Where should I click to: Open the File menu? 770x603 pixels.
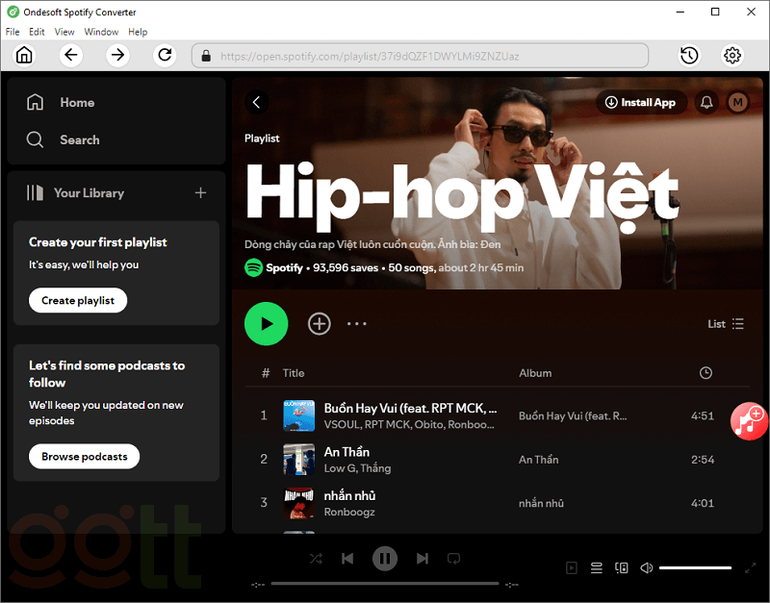tap(13, 32)
